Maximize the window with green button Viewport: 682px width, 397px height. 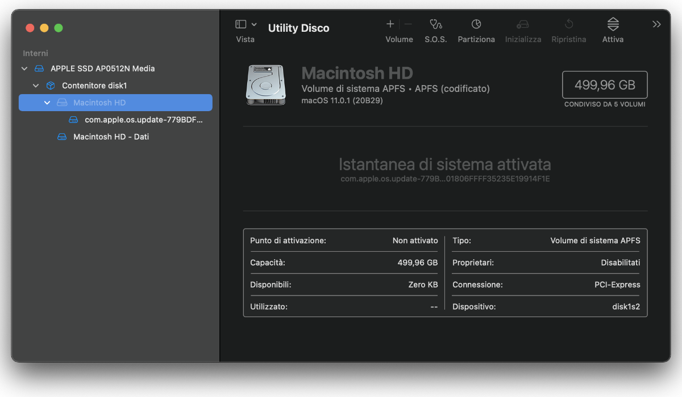(59, 28)
